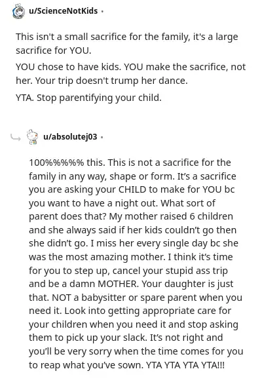
Task: Click the capitalized word "CHILD" in reply
Action: click(x=132, y=190)
